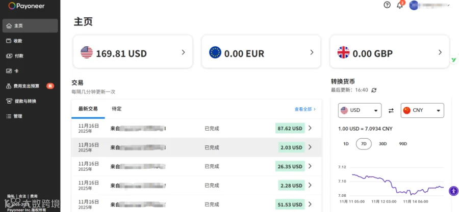The height and width of the screenshot is (212, 459).
Task: Click the card icon beside 卡
Action: 9,71
